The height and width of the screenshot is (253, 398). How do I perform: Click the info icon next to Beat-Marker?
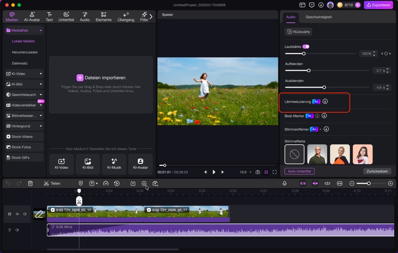coord(317,116)
